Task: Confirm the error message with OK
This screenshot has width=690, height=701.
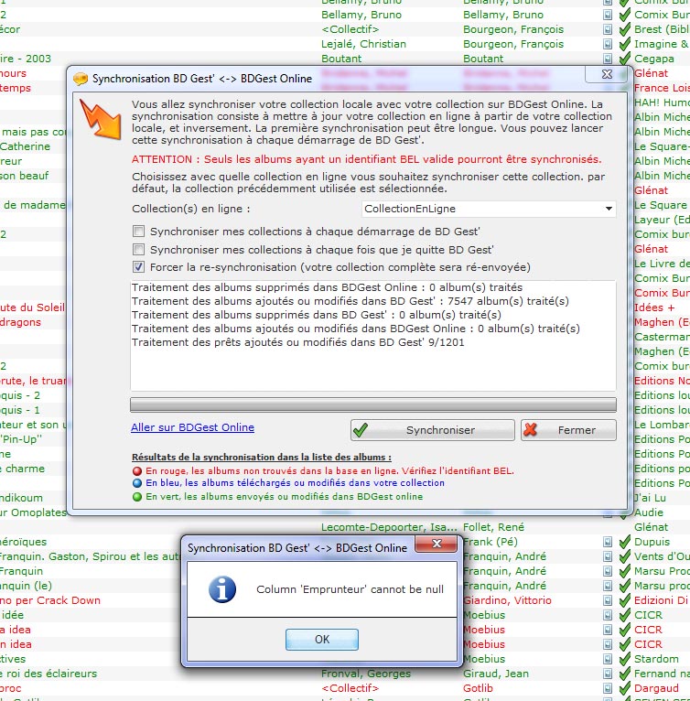Action: pyautogui.click(x=321, y=640)
